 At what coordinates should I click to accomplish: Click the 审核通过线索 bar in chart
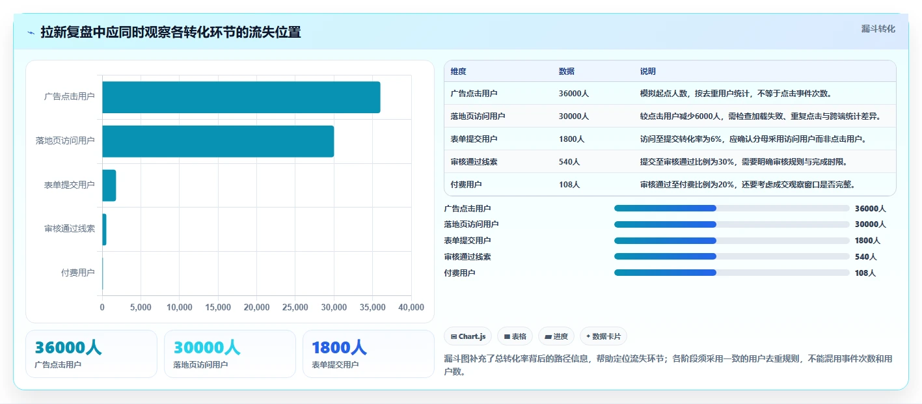(x=104, y=229)
